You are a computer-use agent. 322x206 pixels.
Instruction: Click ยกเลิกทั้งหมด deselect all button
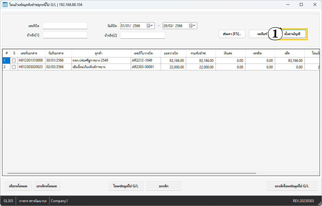coord(47,186)
